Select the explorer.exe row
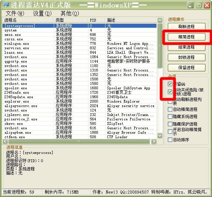Viewport: 212px width, 197px height. click(79, 101)
